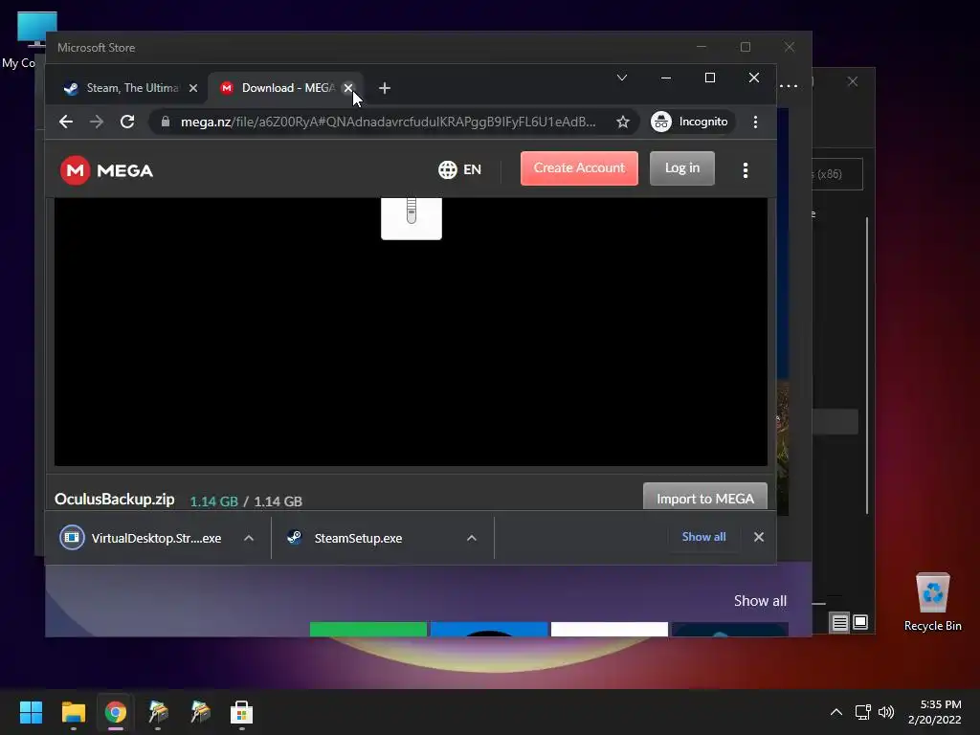980x735 pixels.
Task: Open the tab search dropdown arrow
Action: (622, 78)
